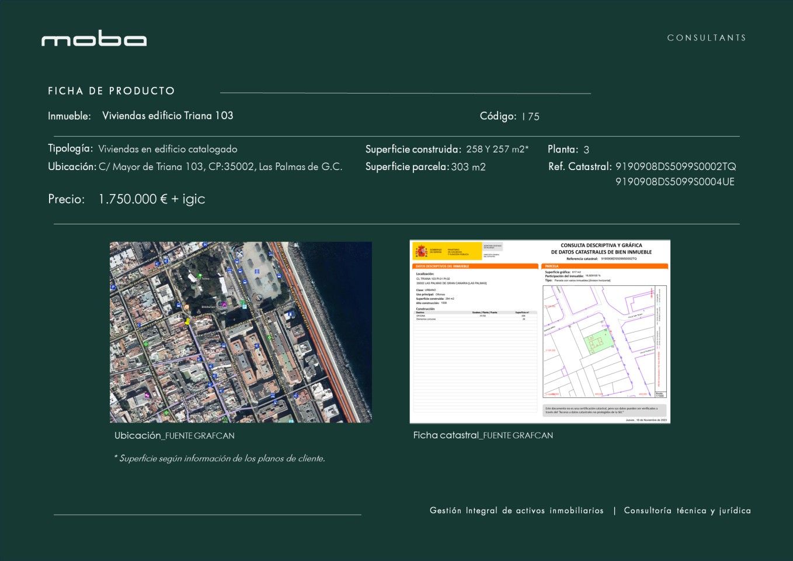The image size is (793, 561).
Task: Click cadastral reference 9190908DS5099S0004UE
Action: [x=675, y=182]
